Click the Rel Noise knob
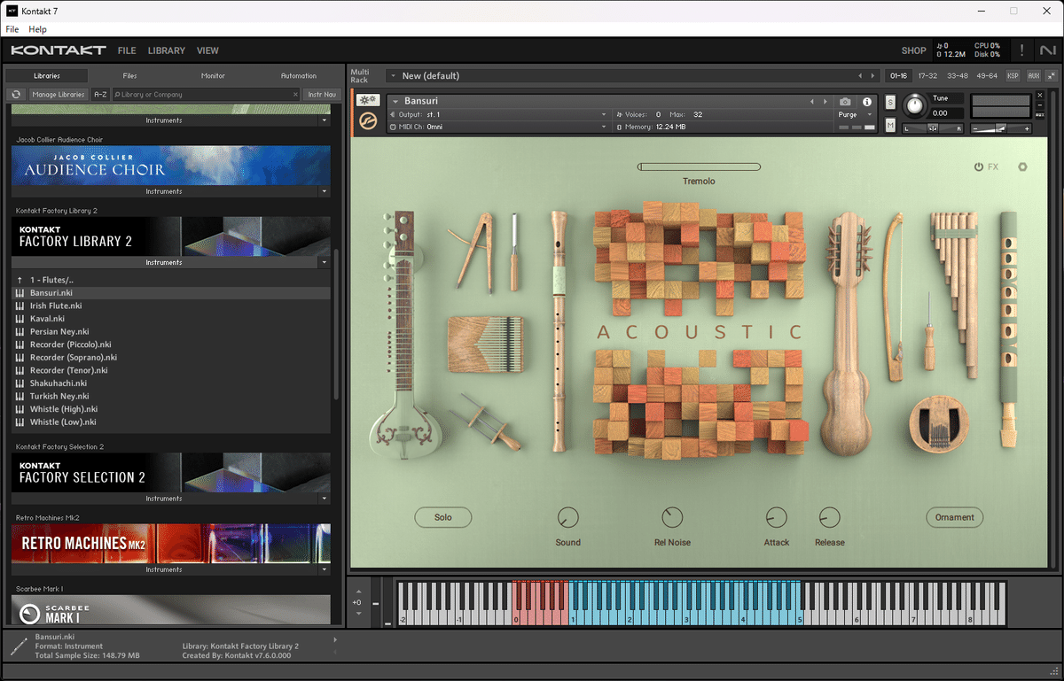Viewport: 1064px width, 681px height. pyautogui.click(x=672, y=517)
